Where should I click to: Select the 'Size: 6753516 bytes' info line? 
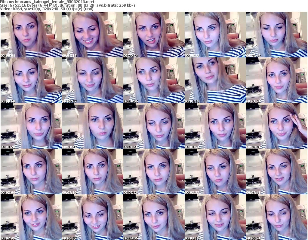click(68, 5)
